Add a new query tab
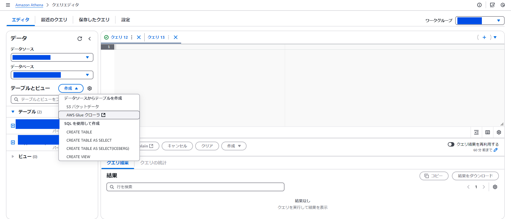Image resolution: width=511 pixels, height=219 pixels. pyautogui.click(x=484, y=37)
